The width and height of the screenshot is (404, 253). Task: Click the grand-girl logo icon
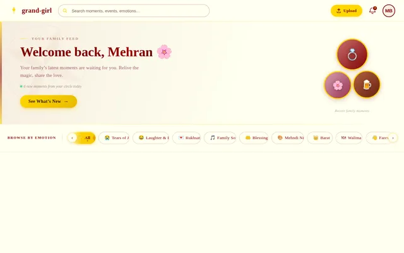(x=14, y=10)
